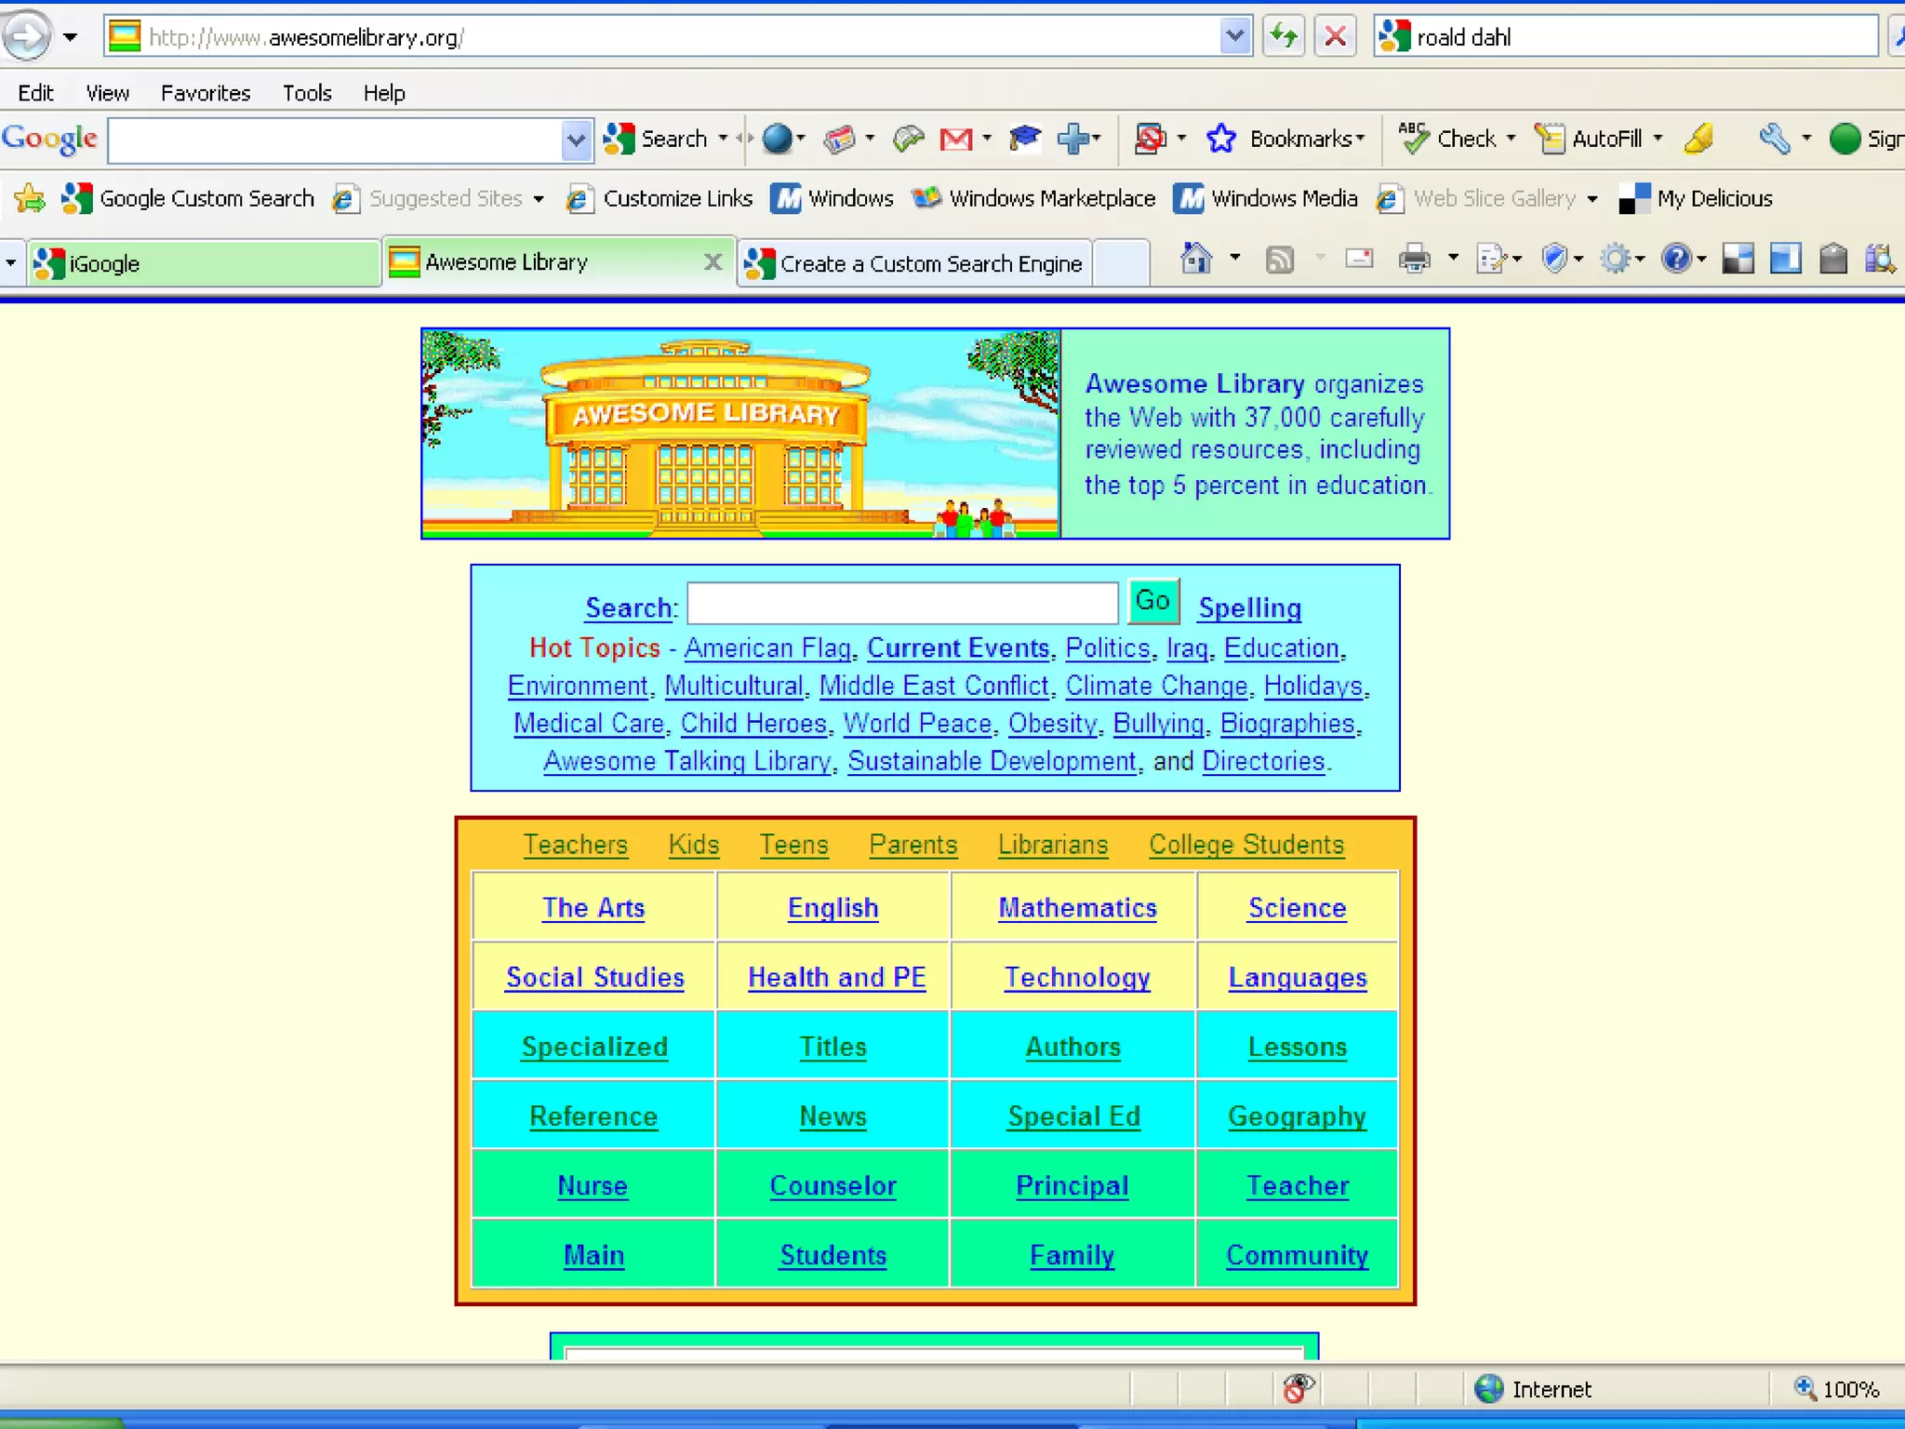1905x1429 pixels.
Task: Toggle the popup blocker icon in Google toolbar
Action: [1150, 140]
